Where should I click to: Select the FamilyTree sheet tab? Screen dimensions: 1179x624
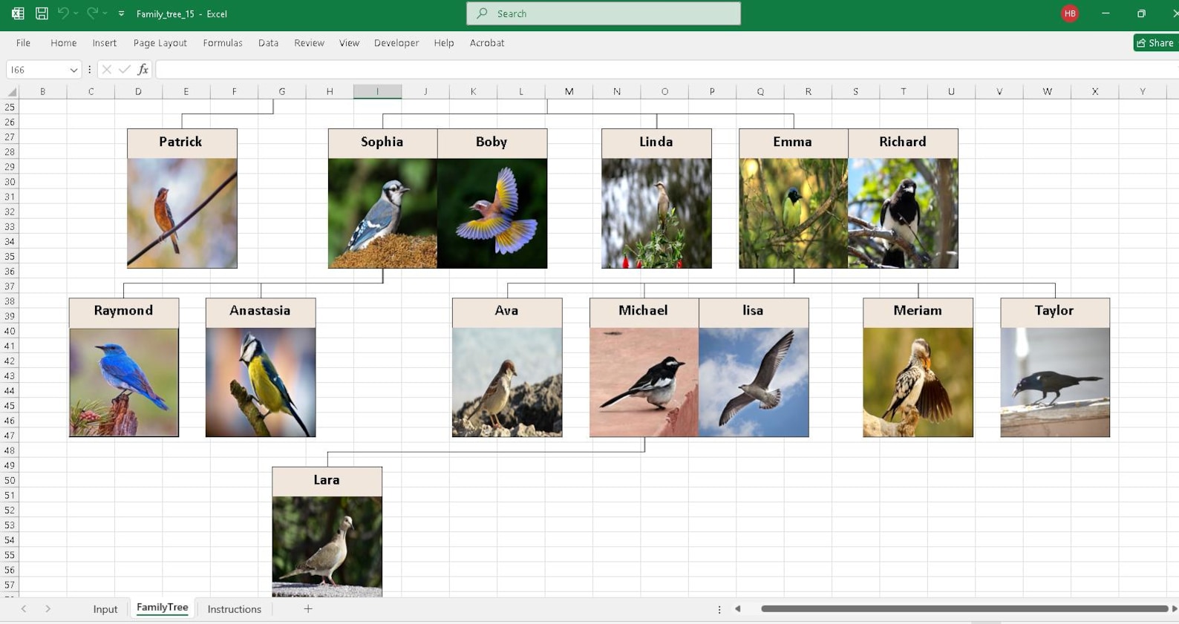coord(163,608)
